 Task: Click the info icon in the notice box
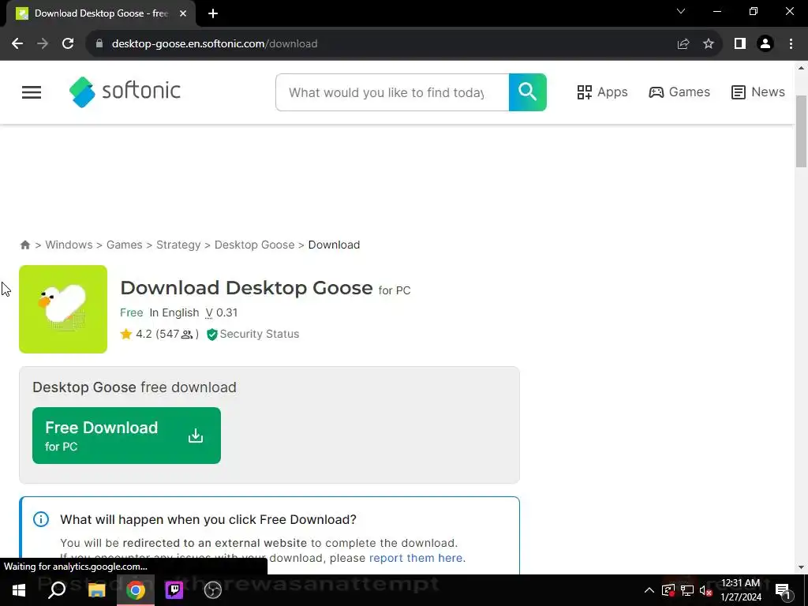click(41, 519)
